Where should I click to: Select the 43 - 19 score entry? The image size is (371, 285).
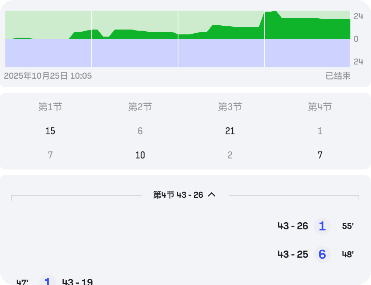coord(77,282)
